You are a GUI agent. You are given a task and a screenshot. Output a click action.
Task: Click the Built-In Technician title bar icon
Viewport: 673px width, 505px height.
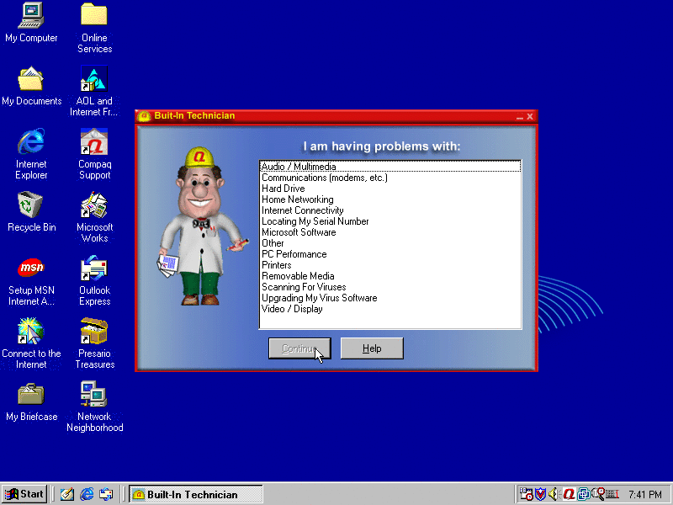point(144,116)
